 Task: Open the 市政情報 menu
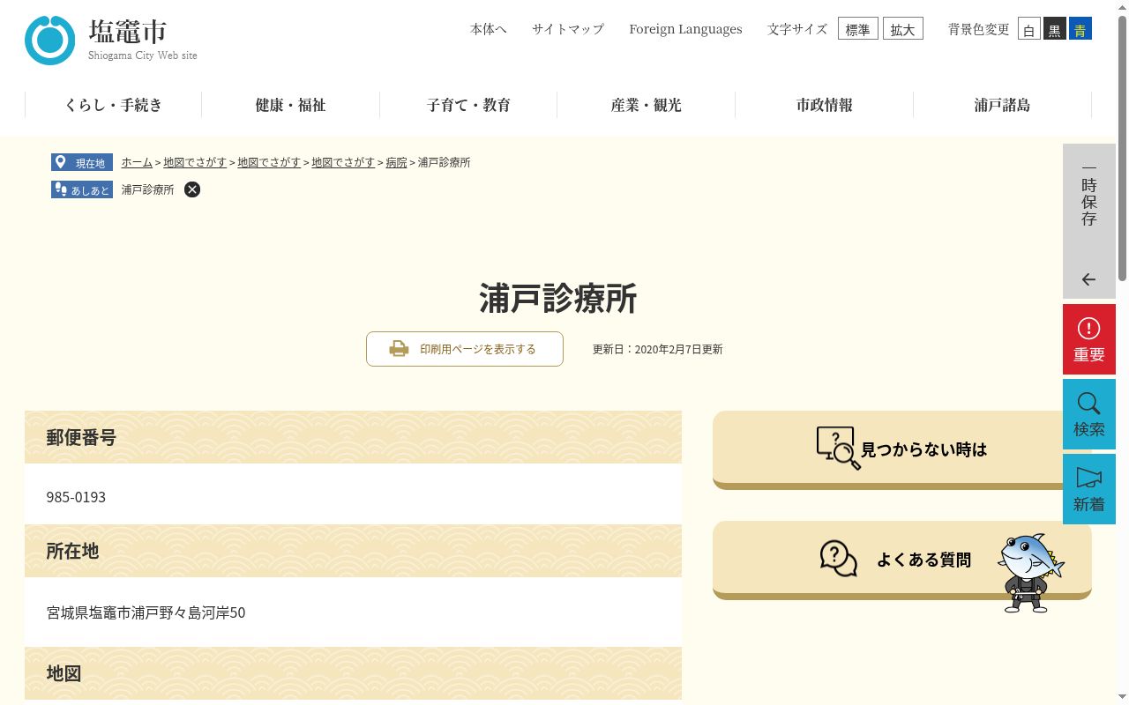point(825,105)
